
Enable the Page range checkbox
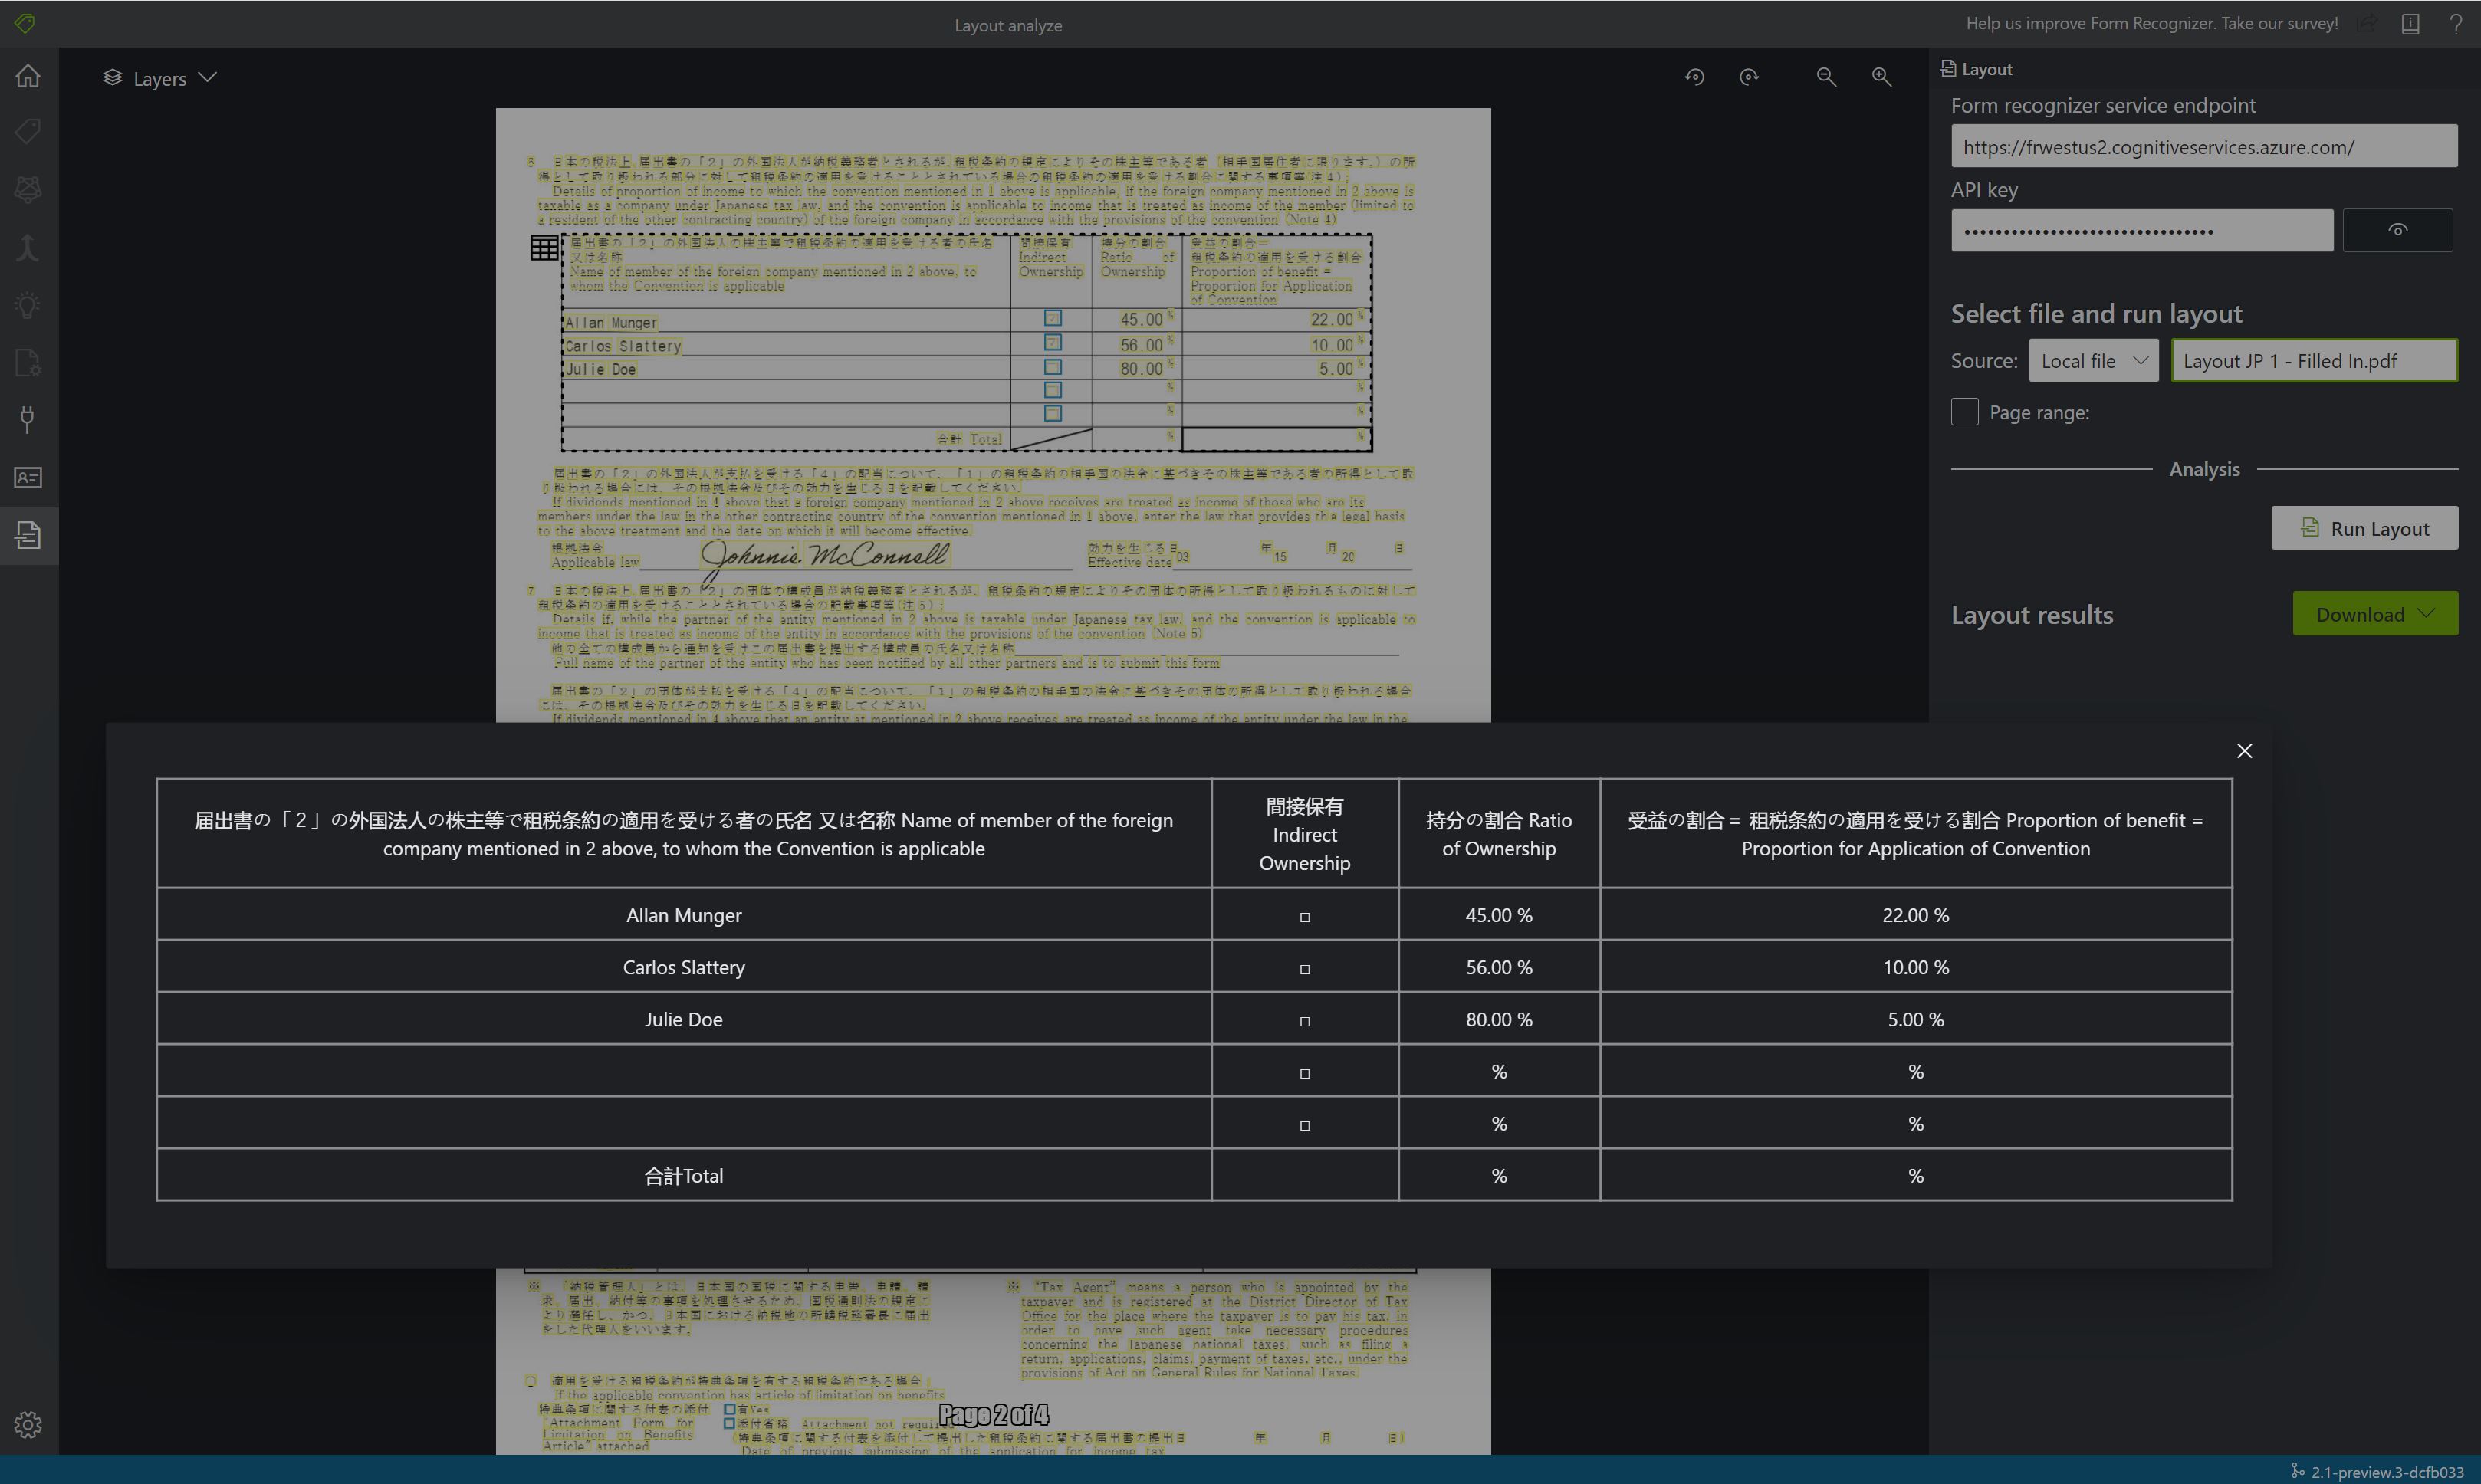coord(1963,412)
